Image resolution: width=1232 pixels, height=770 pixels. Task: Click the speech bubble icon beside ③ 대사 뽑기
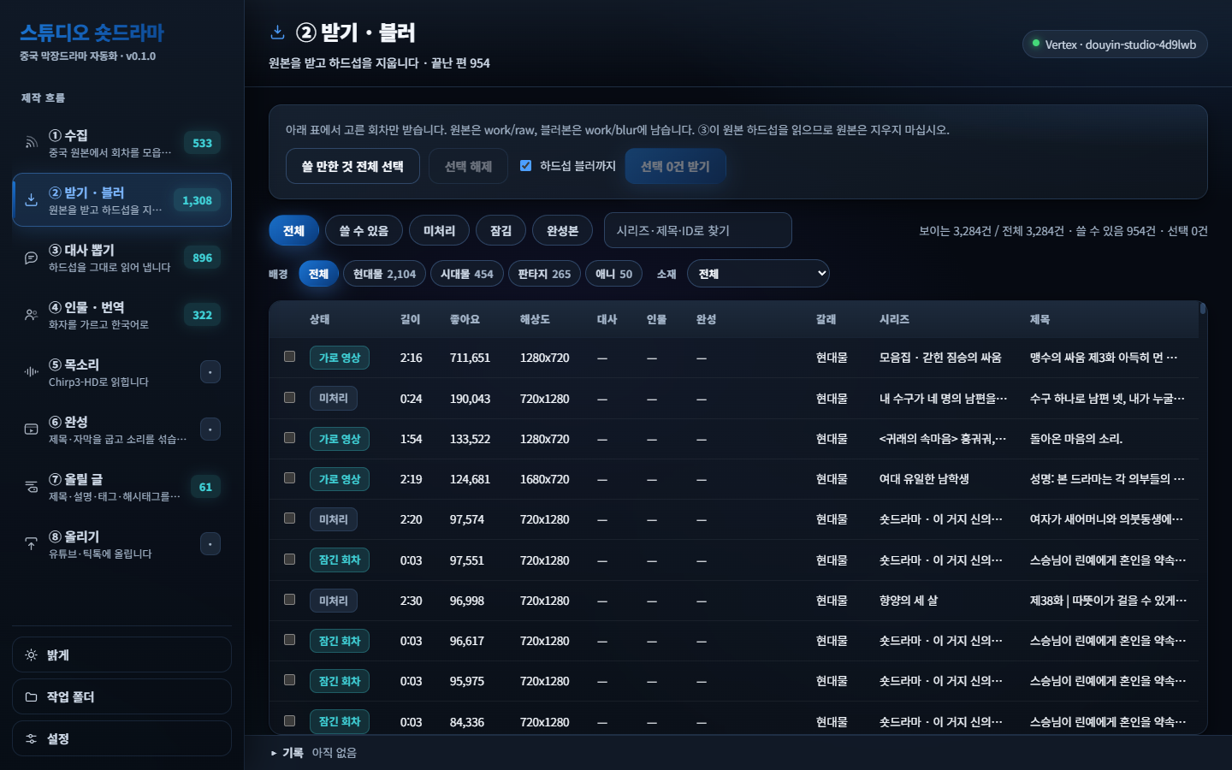coord(31,258)
